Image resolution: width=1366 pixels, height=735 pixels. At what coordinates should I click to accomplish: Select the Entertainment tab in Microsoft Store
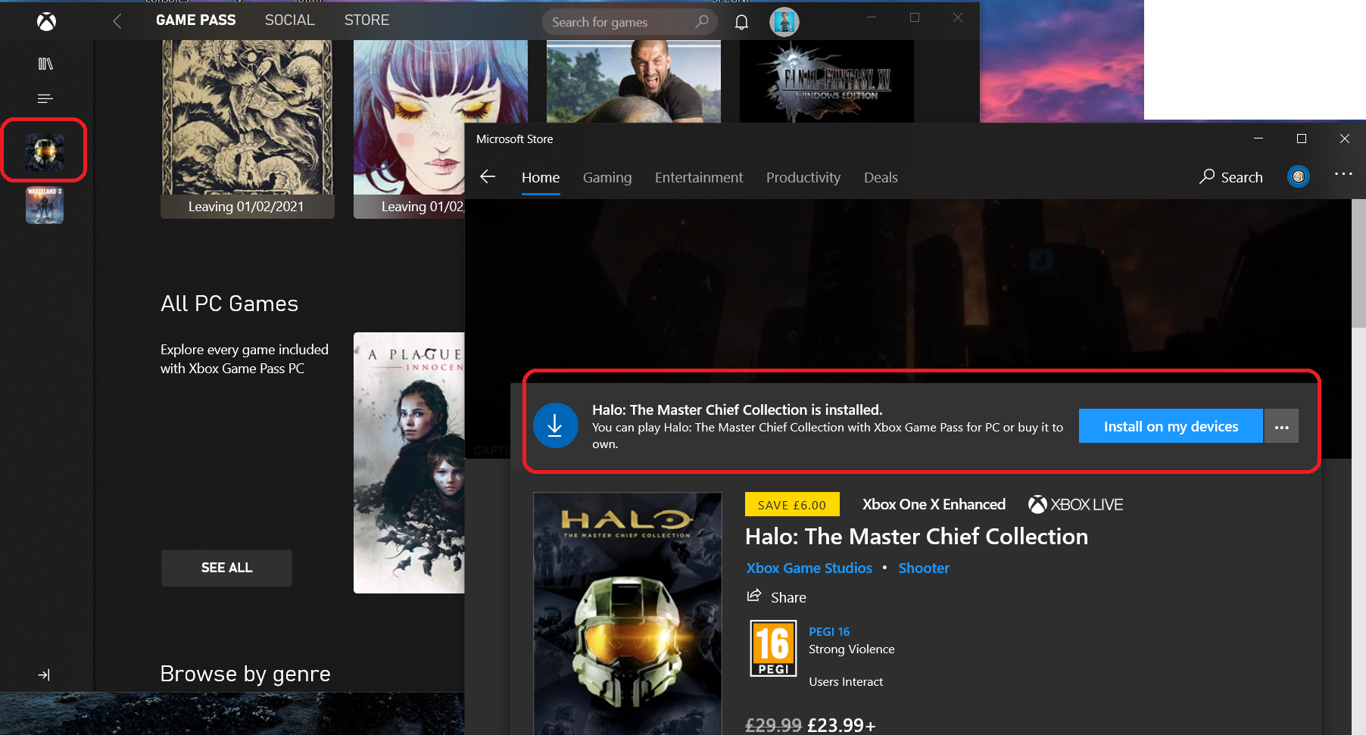[699, 177]
